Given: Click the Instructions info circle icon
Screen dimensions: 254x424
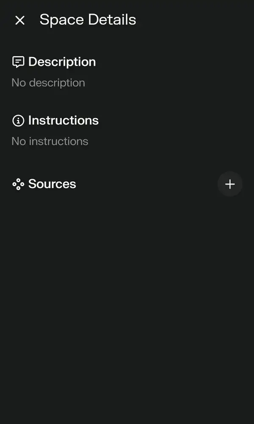Looking at the screenshot, I should point(18,121).
